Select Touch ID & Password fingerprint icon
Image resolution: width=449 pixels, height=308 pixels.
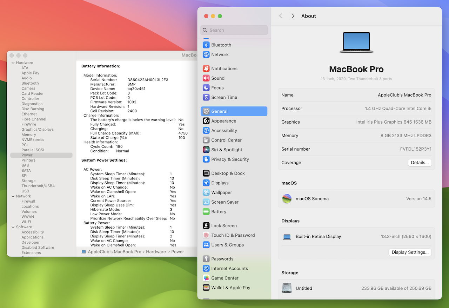pos(206,235)
